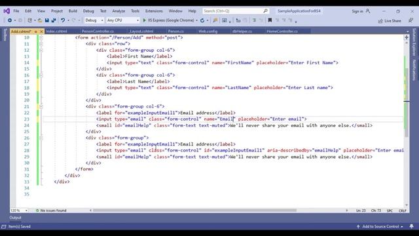Open the Debug menu
The height and width of the screenshot is (236, 419).
pyautogui.click(x=88, y=11)
